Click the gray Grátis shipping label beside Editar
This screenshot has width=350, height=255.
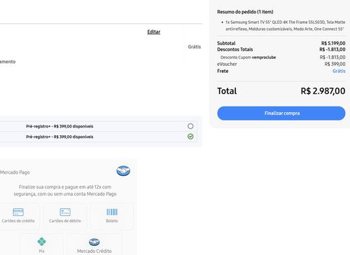point(195,47)
